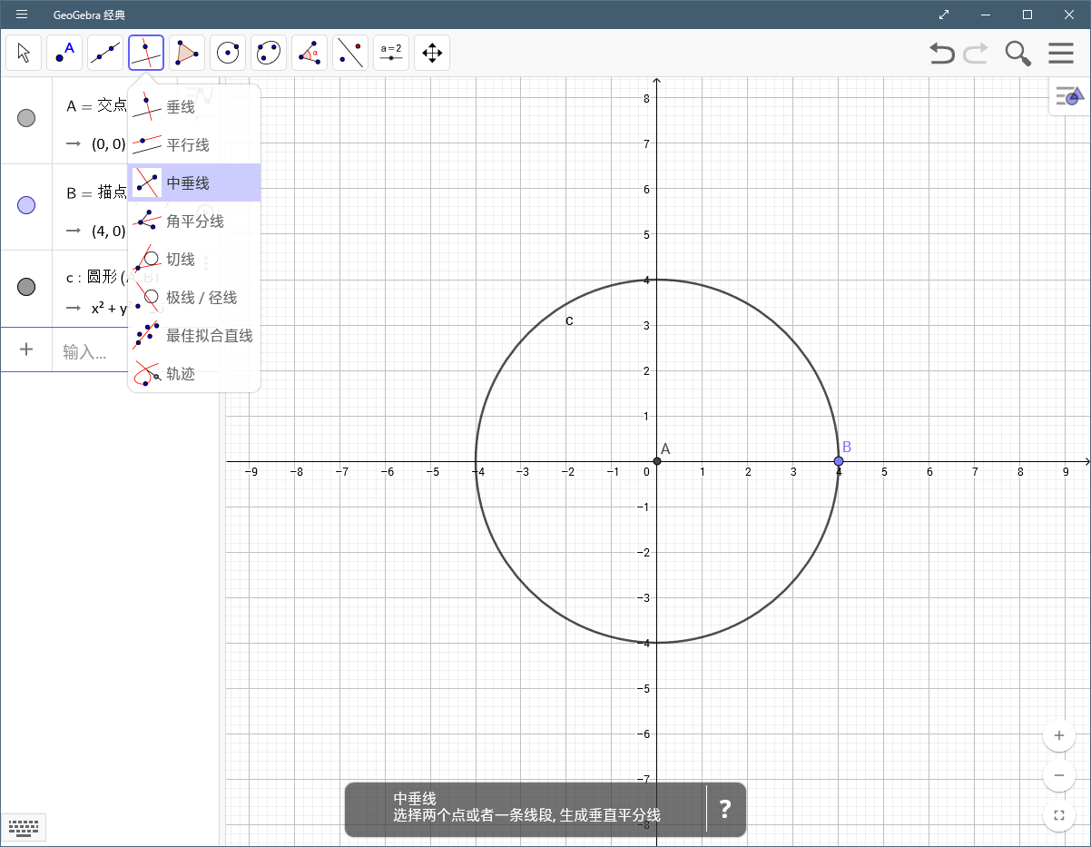Select the Move arrow tool
1091x847 pixels.
coord(24,53)
